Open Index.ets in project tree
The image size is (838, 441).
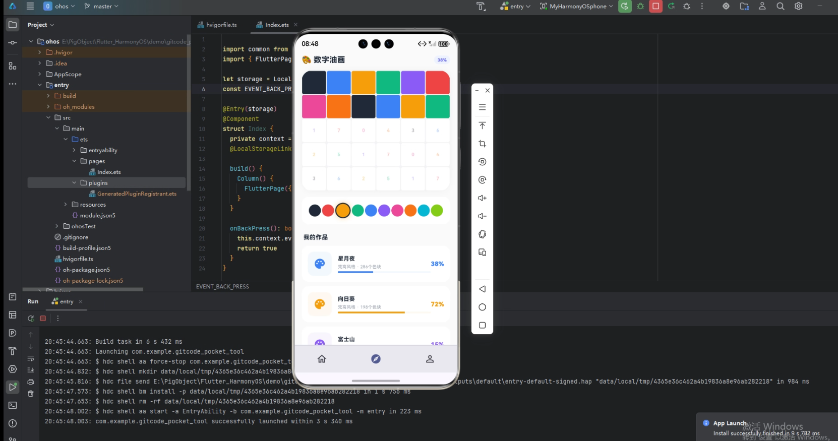coord(105,172)
